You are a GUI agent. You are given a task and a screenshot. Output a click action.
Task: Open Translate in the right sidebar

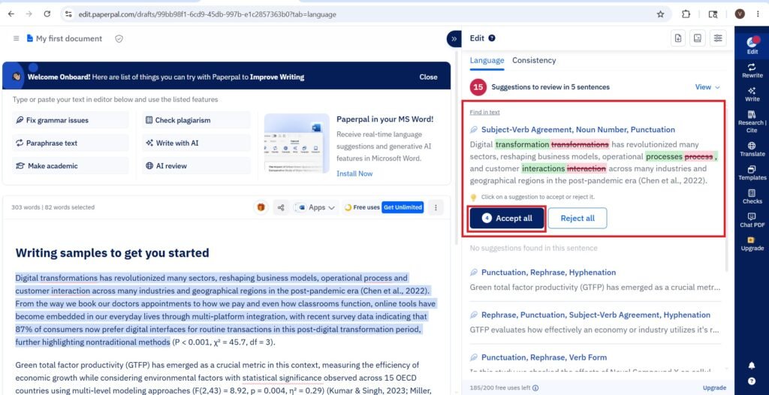(x=752, y=149)
